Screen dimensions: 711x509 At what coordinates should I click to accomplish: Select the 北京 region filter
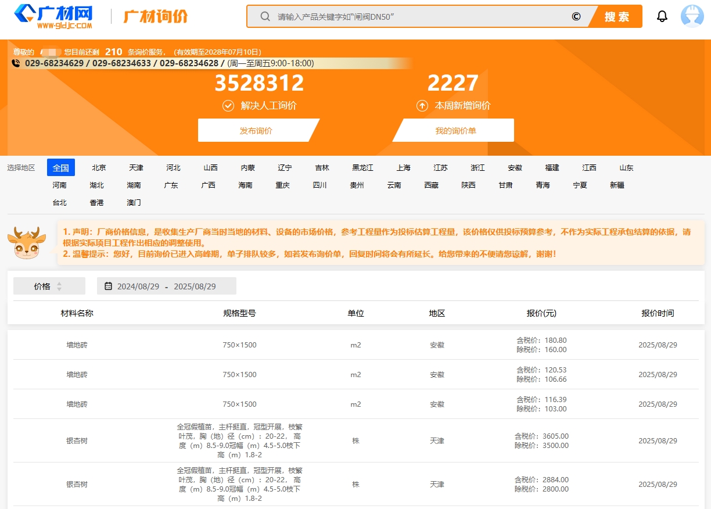(x=99, y=168)
